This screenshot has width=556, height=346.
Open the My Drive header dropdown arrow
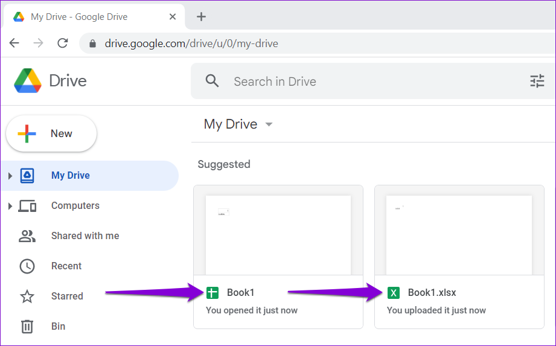(x=269, y=124)
